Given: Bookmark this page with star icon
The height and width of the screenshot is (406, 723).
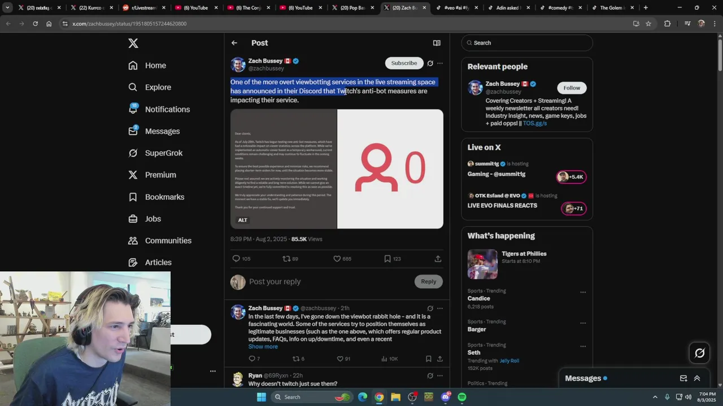Looking at the screenshot, I should [x=648, y=24].
